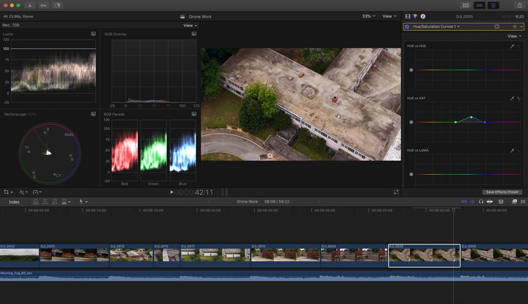Toggle the headphones audio skimming icon
This screenshot has height=304, width=528.
tap(481, 201)
